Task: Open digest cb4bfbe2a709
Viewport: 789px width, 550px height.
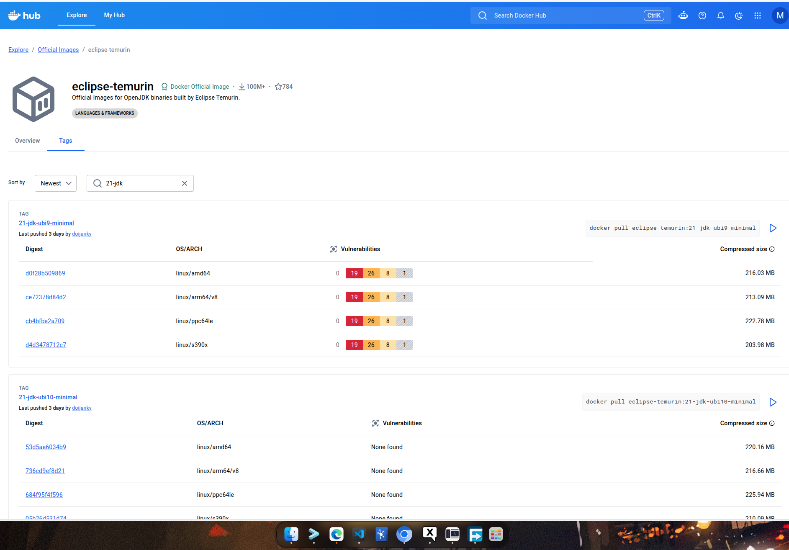Action: (x=45, y=321)
